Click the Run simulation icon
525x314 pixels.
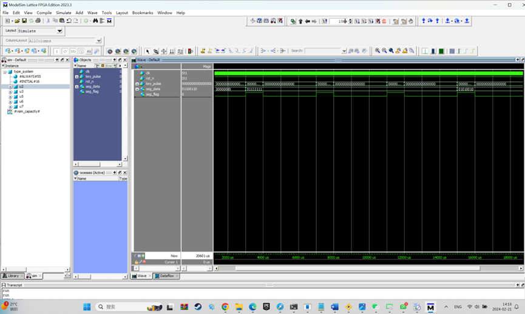(x=357, y=21)
